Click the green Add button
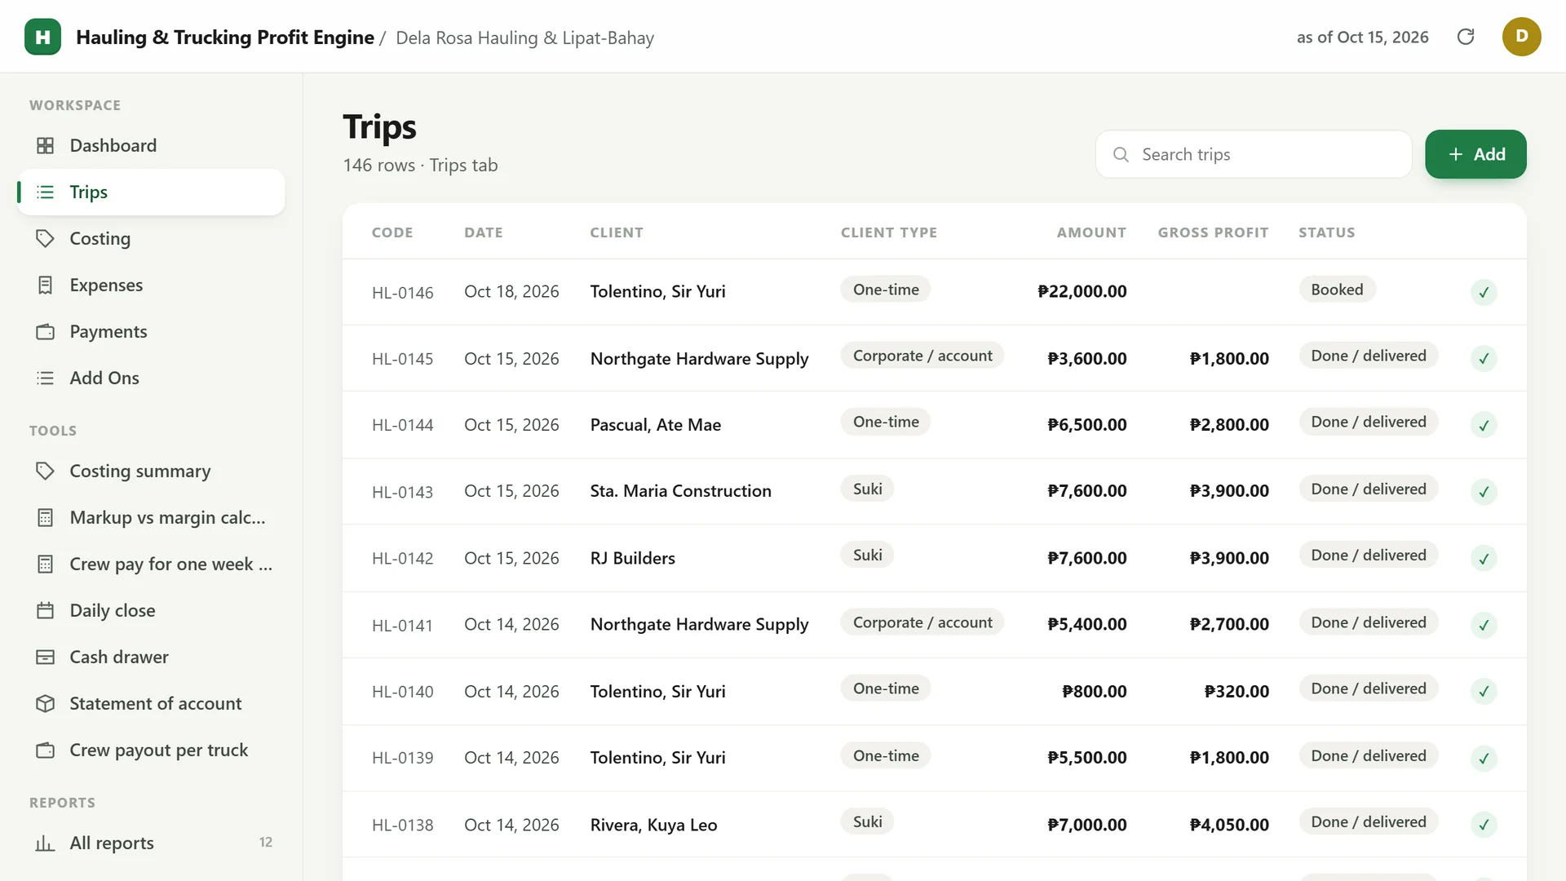The image size is (1566, 881). click(1475, 154)
